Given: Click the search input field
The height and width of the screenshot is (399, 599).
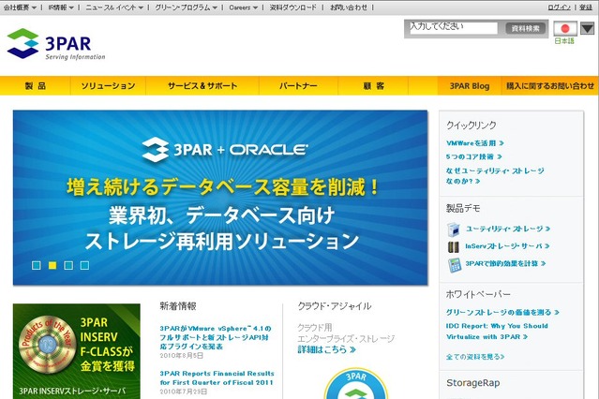Looking at the screenshot, I should pos(454,28).
